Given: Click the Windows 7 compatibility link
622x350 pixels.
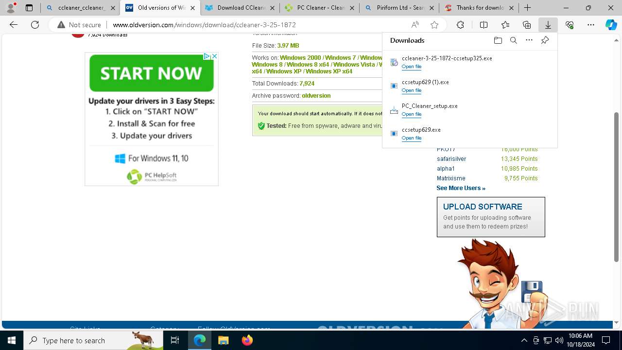Looking at the screenshot, I should [x=340, y=58].
